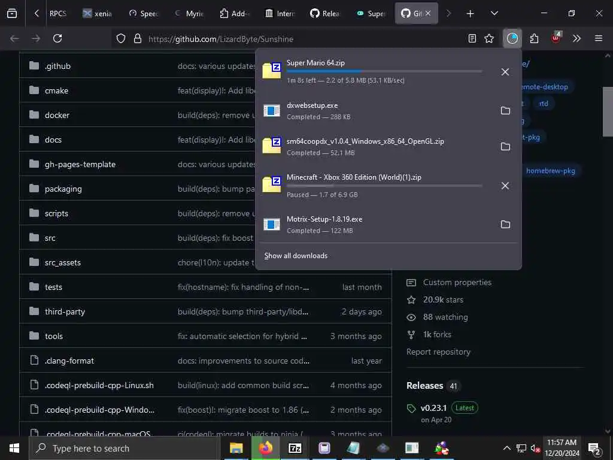Open the Super tab
The image size is (613, 460).
(x=371, y=13)
